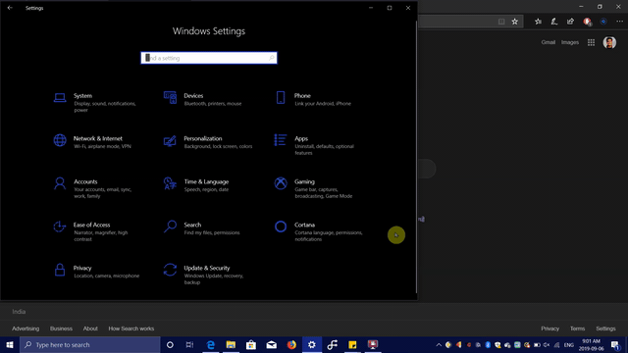The height and width of the screenshot is (353, 628).
Task: Open the Windows Start button
Action: (x=10, y=344)
